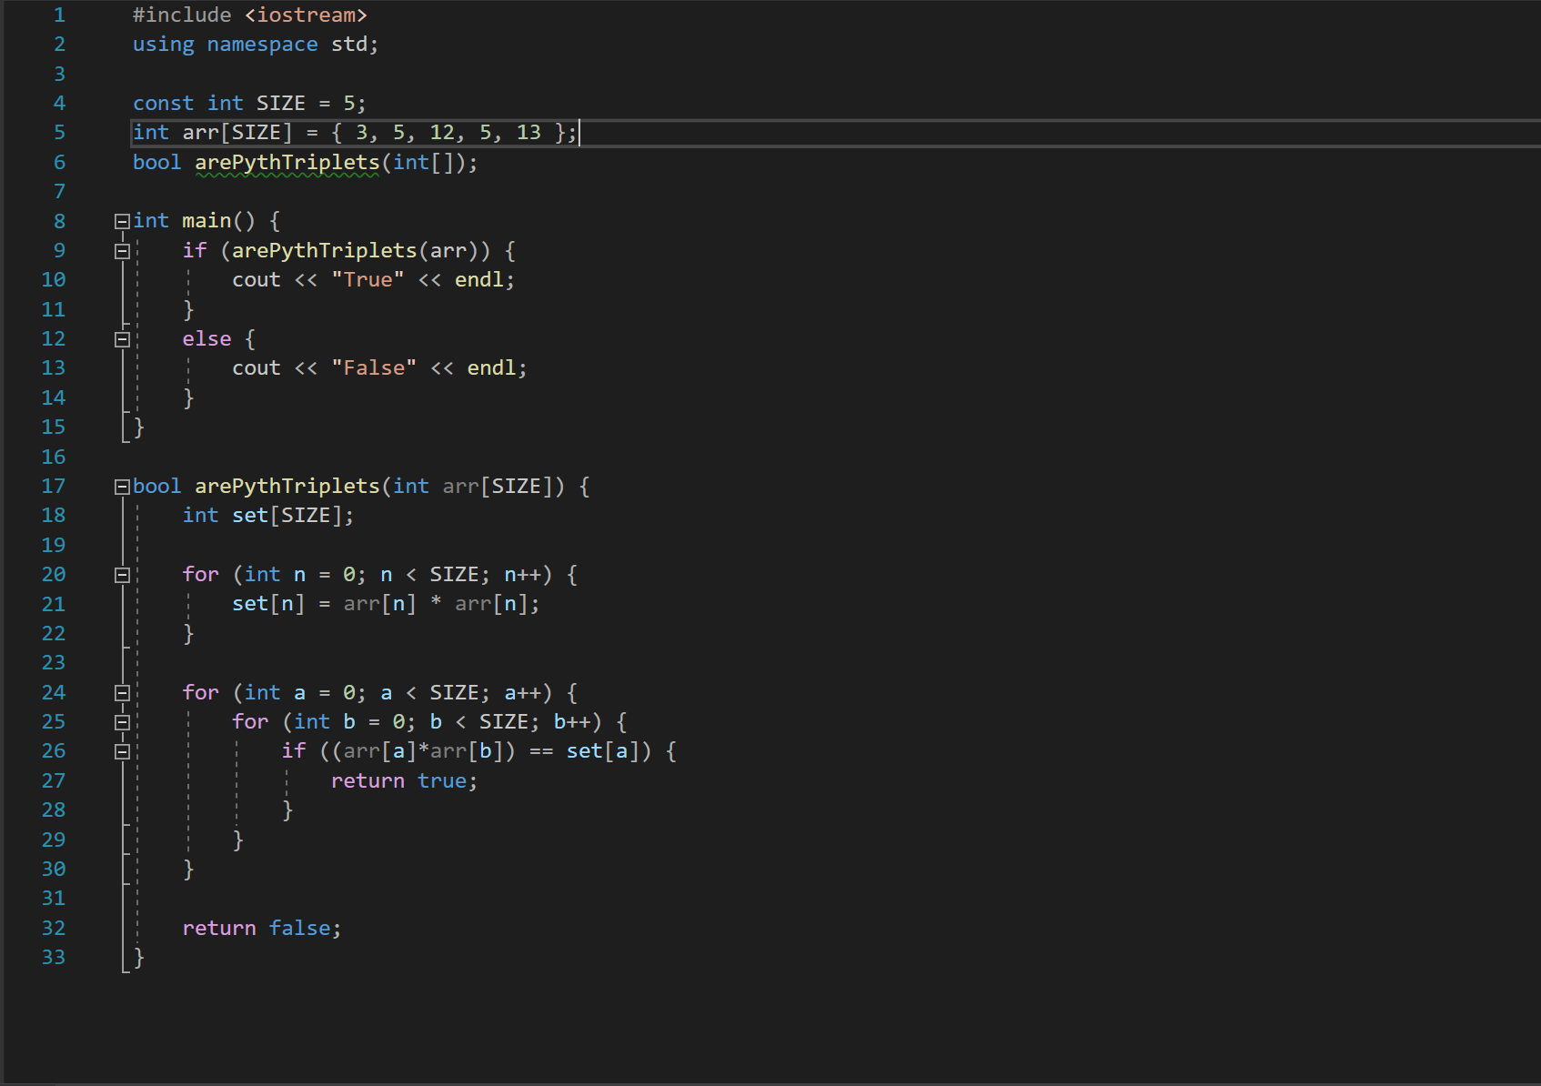Collapse arePythTriplets definition fold at line 17
Screen dimensions: 1541x1086
(122, 487)
